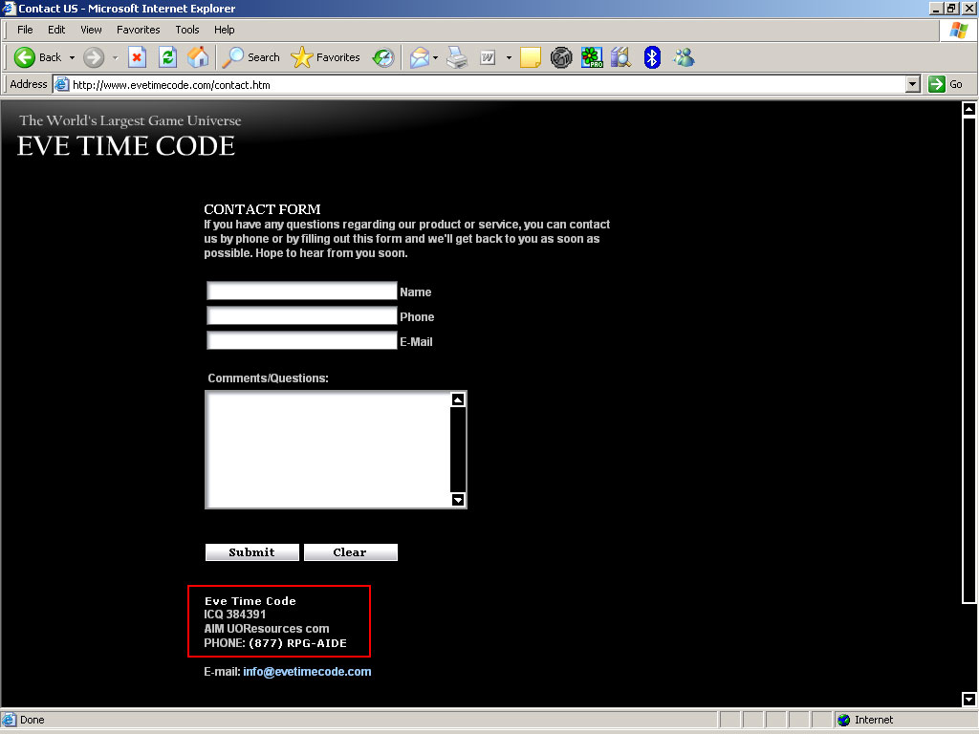Expand the Mail dropdown arrow

pyautogui.click(x=435, y=57)
